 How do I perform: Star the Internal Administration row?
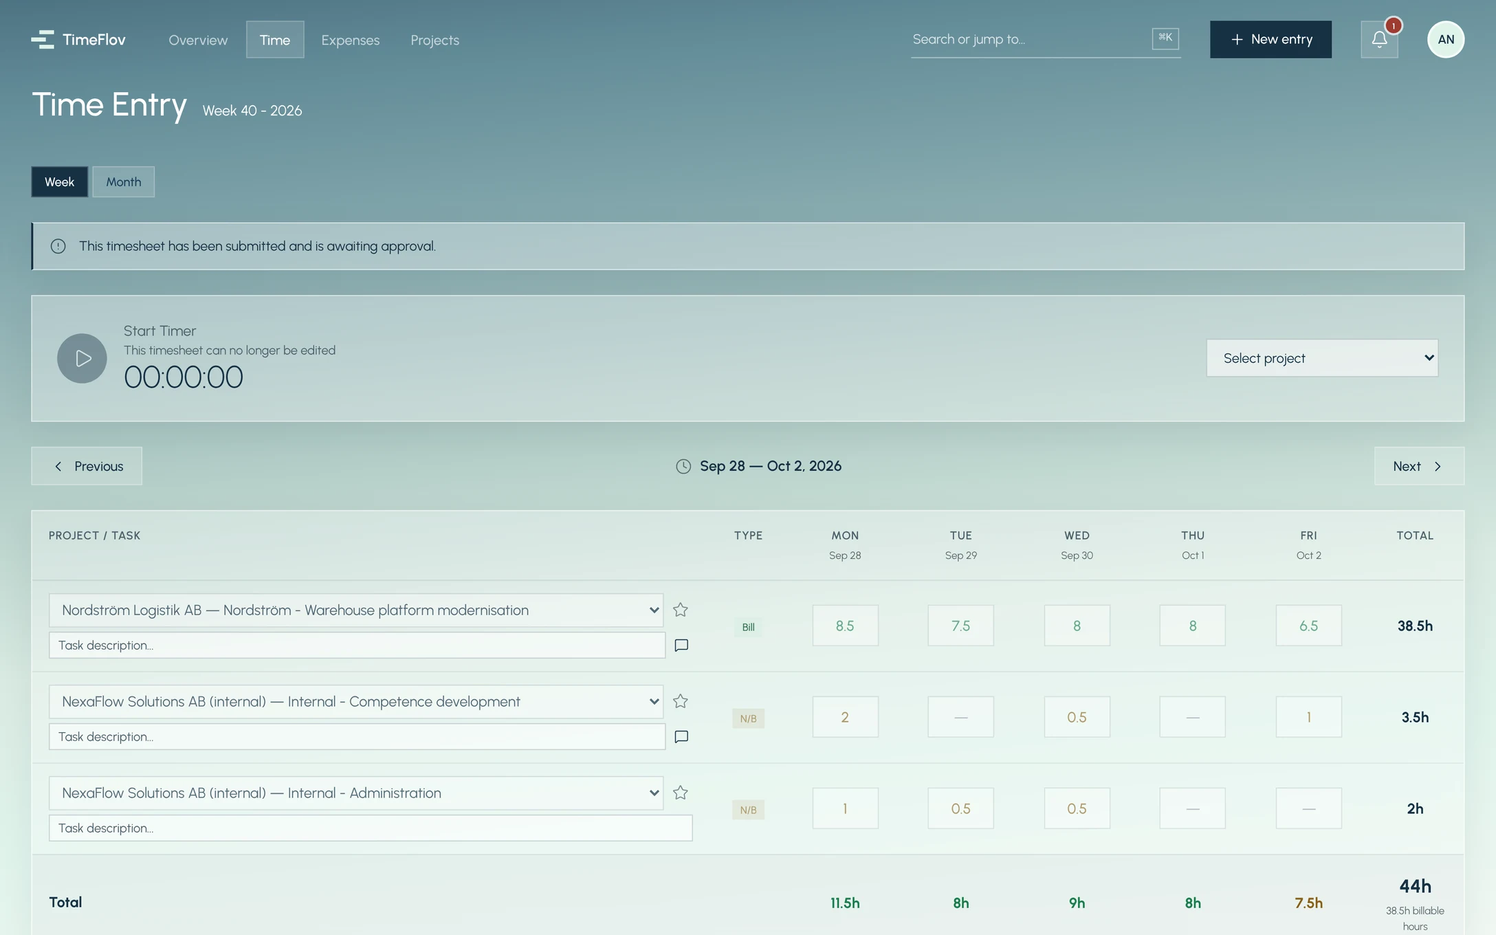point(681,793)
